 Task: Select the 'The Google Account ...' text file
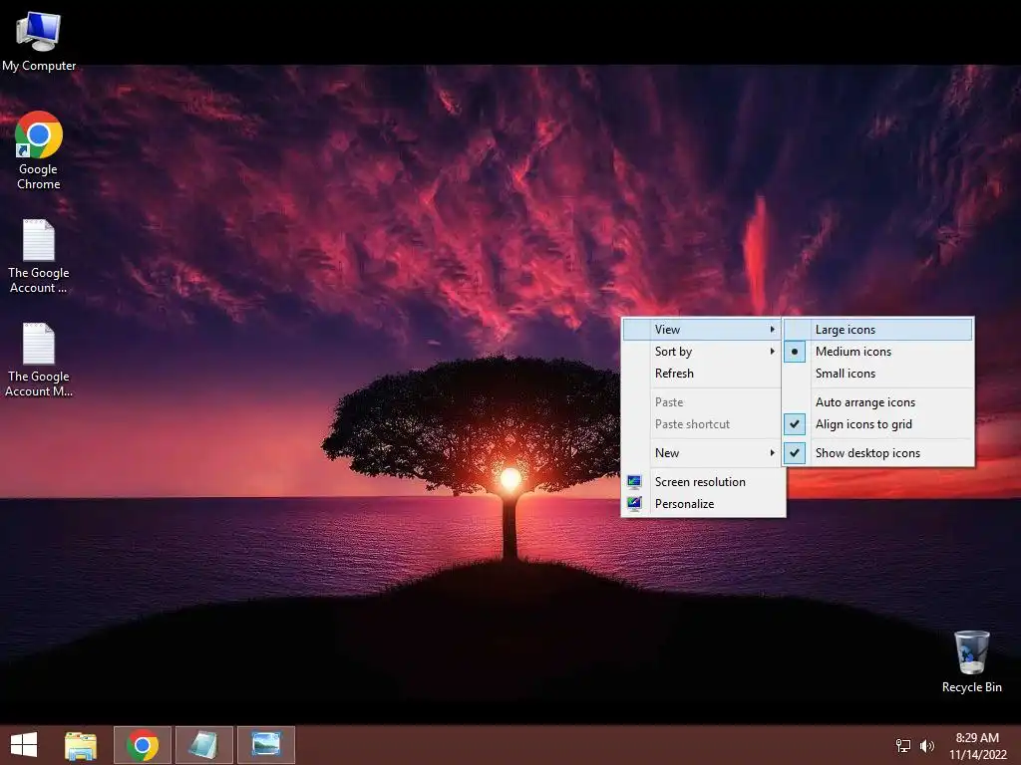(39, 256)
